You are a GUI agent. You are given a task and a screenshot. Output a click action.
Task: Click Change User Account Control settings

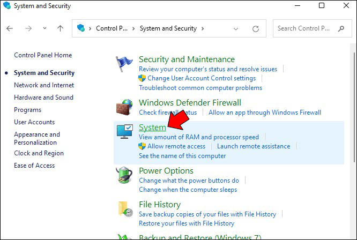[x=202, y=78]
